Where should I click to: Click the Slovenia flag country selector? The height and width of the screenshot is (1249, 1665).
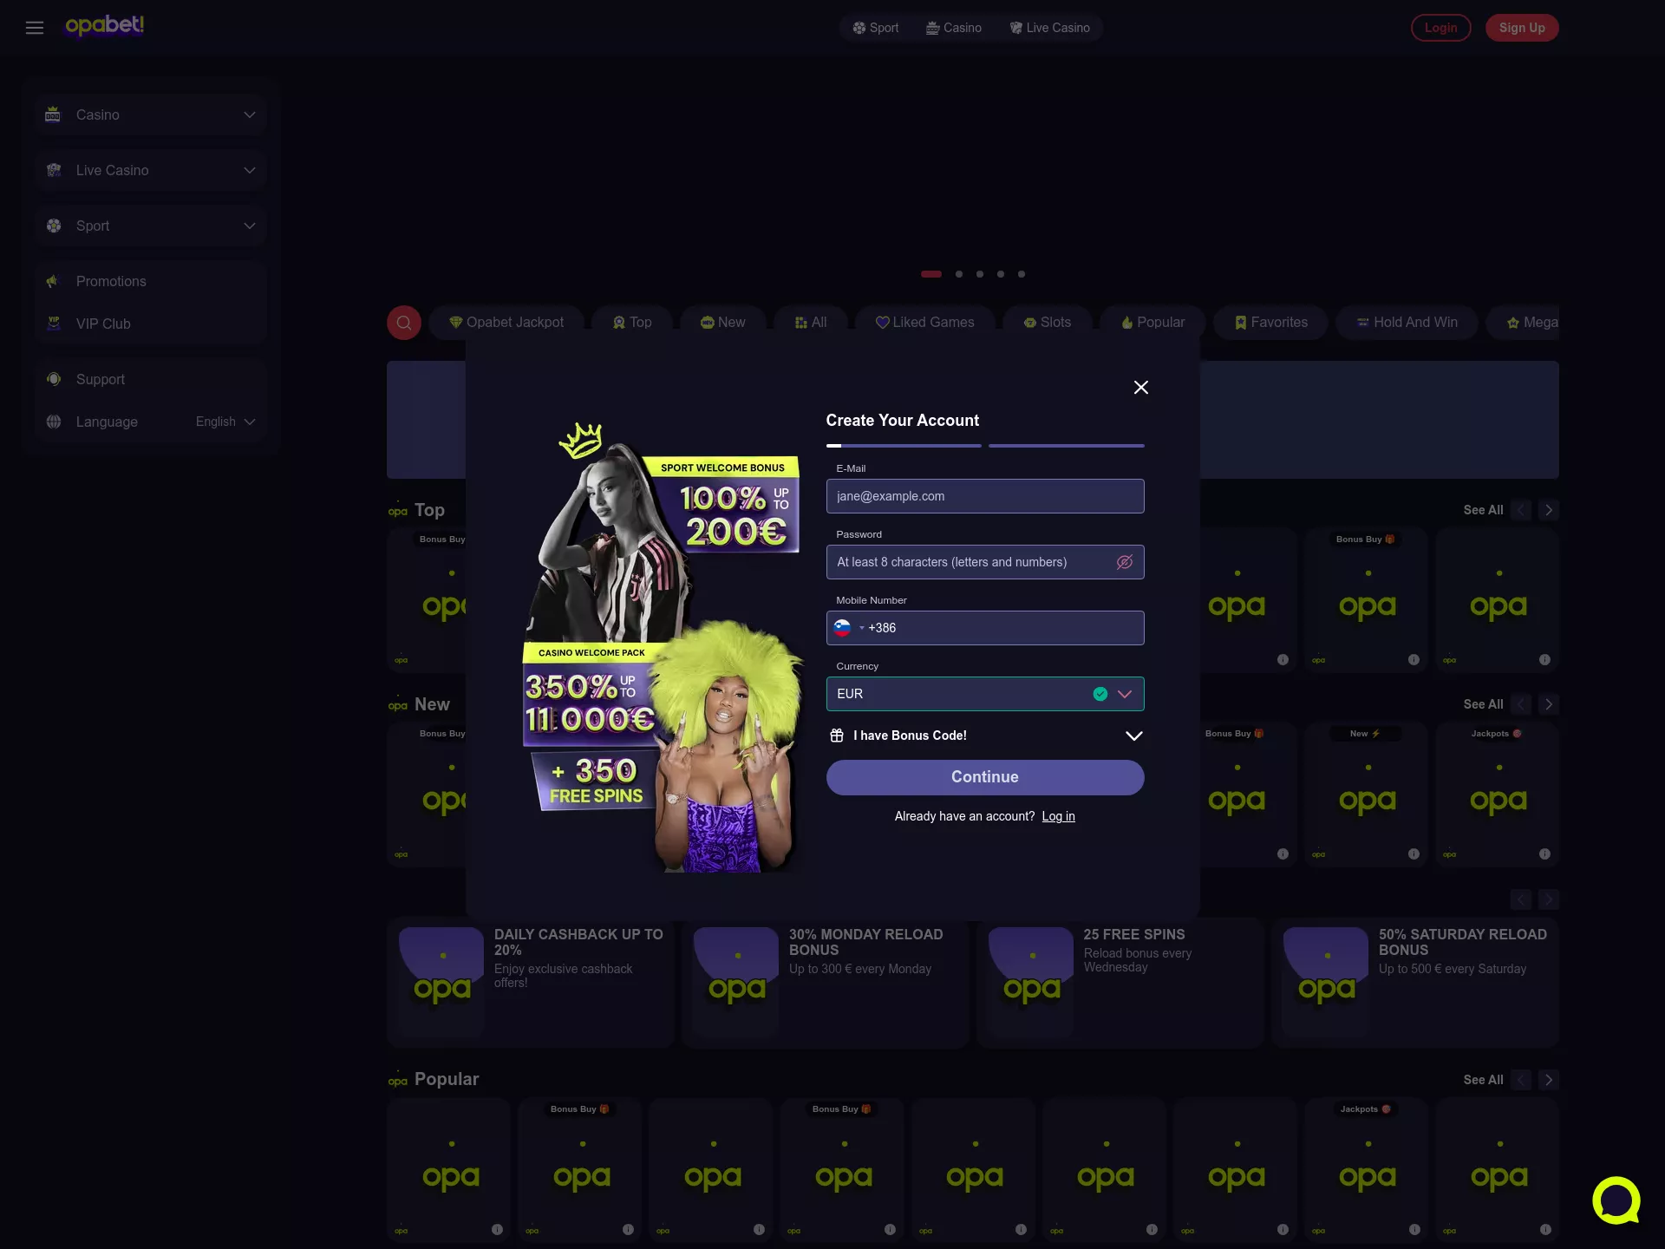click(848, 628)
